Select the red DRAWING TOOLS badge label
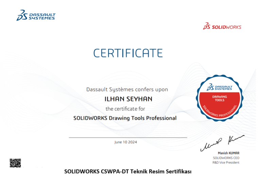 click(x=220, y=98)
